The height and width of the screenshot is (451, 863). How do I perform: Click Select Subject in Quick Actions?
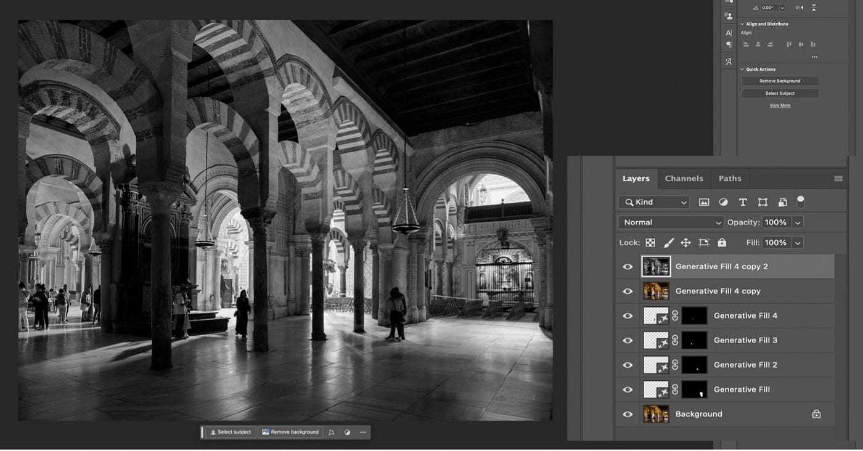tap(780, 93)
